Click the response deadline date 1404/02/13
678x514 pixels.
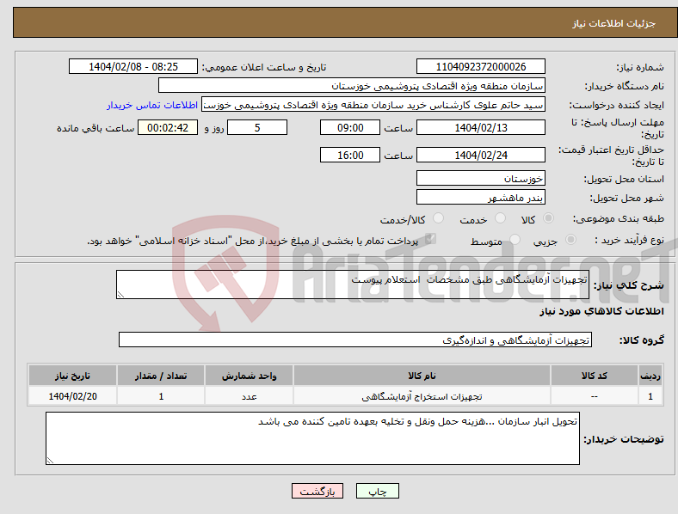[480, 127]
